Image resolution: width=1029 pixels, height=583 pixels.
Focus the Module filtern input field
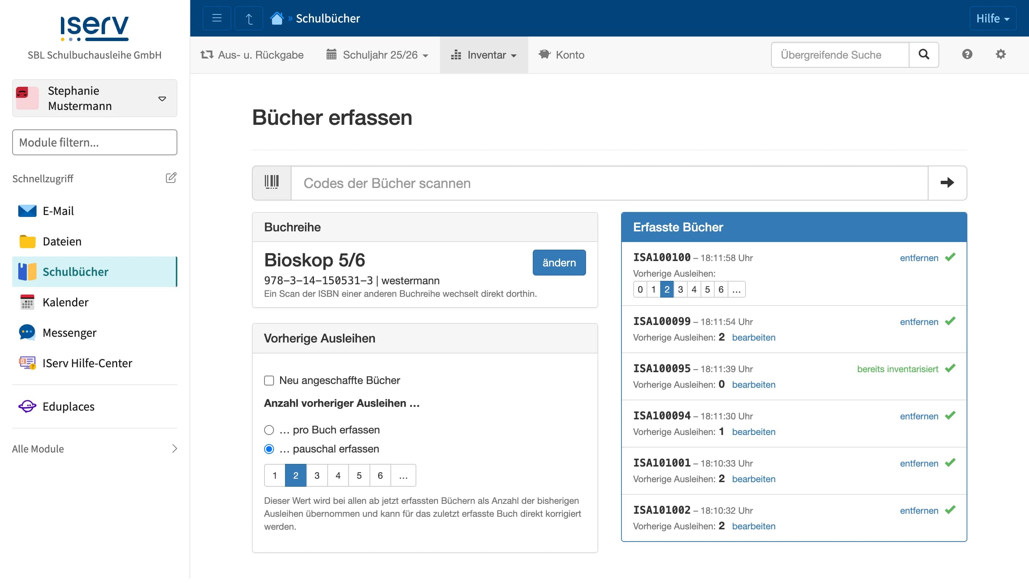94,142
